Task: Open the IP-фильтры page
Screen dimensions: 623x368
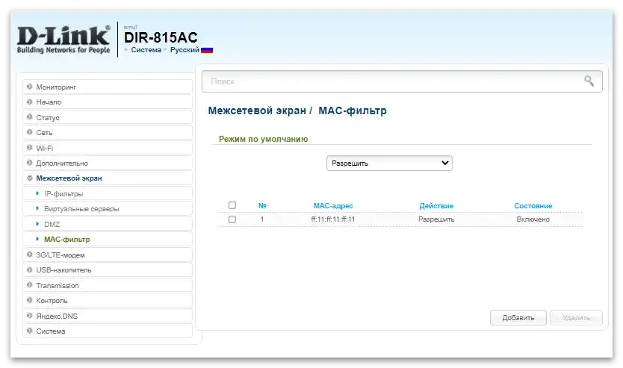Action: point(108,193)
